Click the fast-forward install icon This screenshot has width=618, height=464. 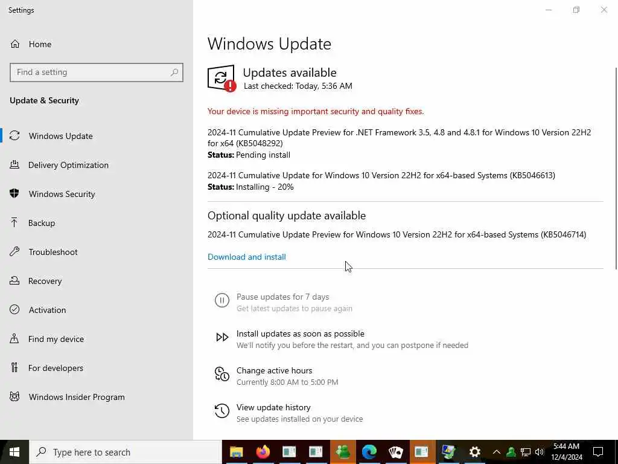point(222,337)
